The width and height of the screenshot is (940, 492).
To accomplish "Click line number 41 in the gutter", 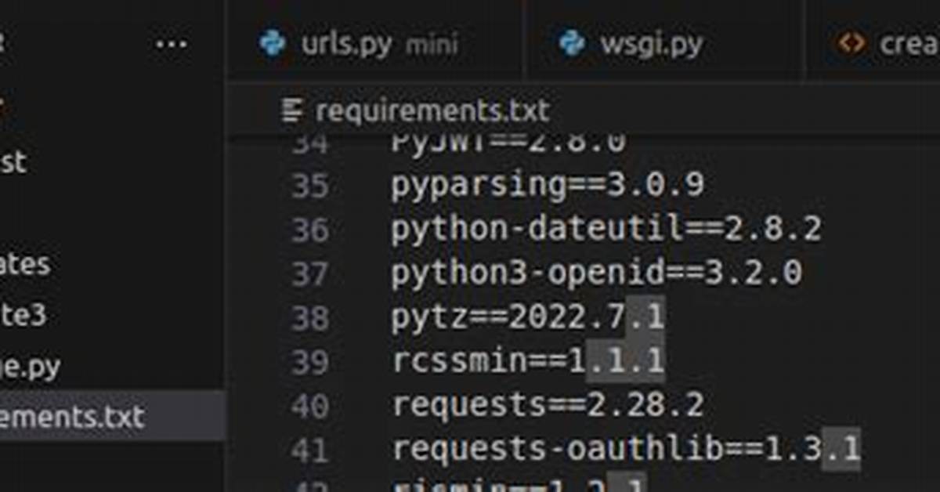I will [x=310, y=450].
